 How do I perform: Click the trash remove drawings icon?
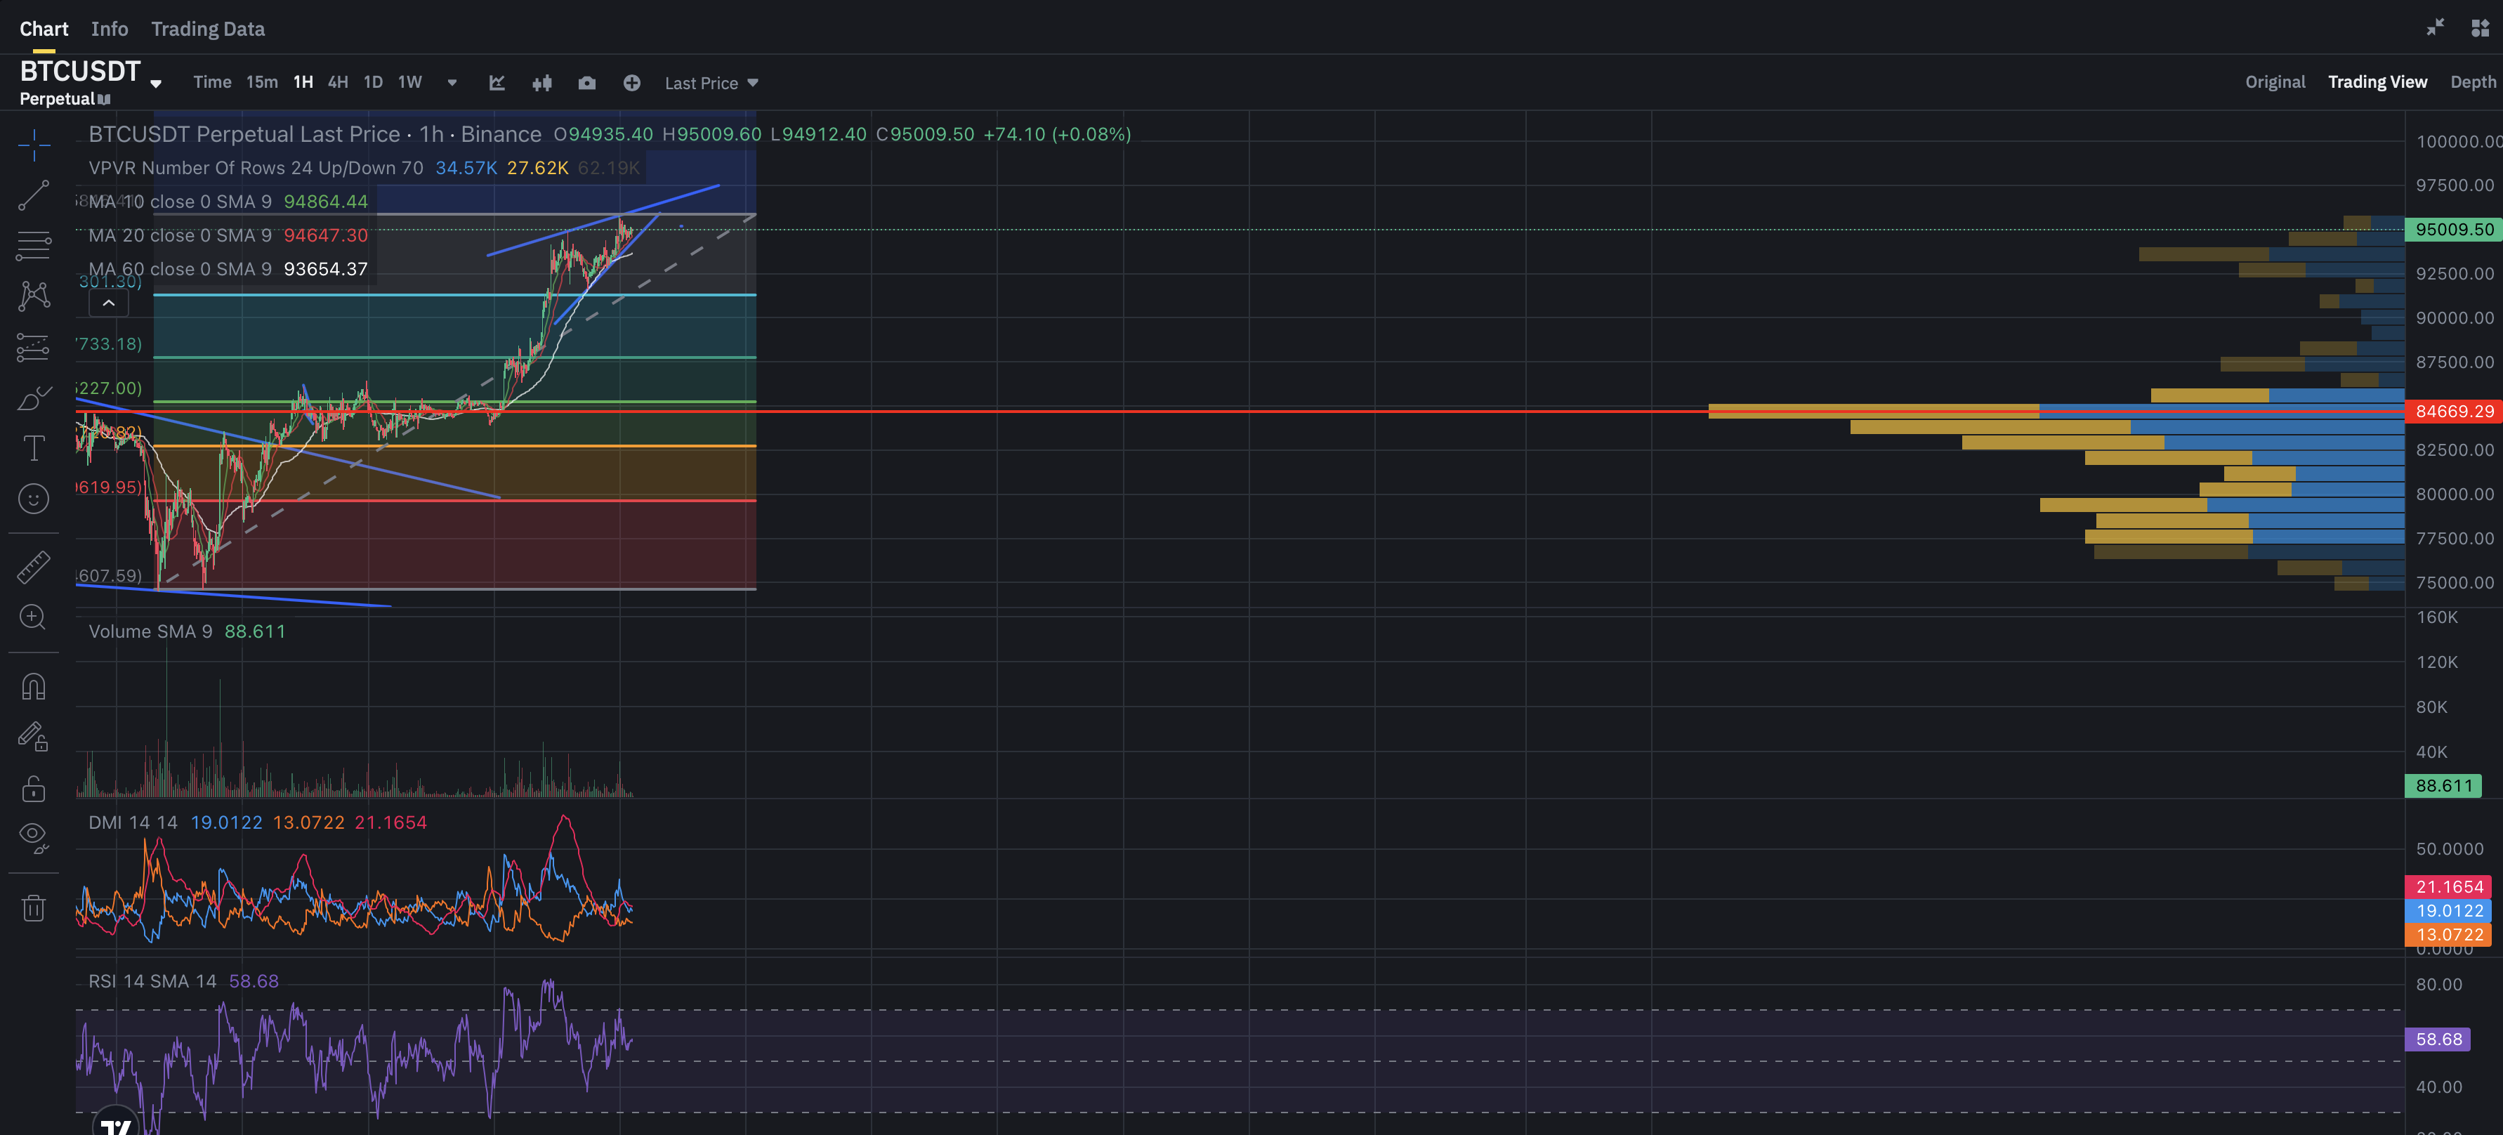click(x=33, y=907)
